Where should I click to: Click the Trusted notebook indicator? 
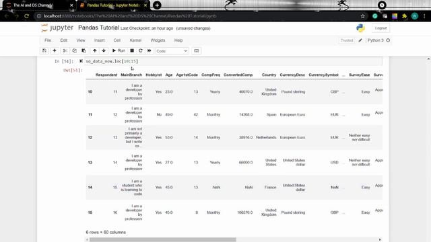coord(347,40)
